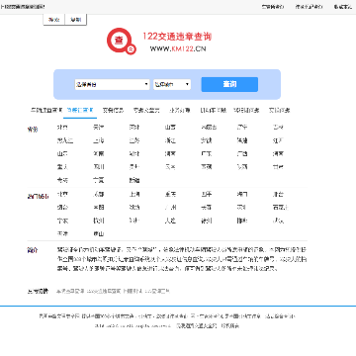Open 石家庄 in the hot cities list
356x356 pixels.
pyautogui.click(x=281, y=208)
